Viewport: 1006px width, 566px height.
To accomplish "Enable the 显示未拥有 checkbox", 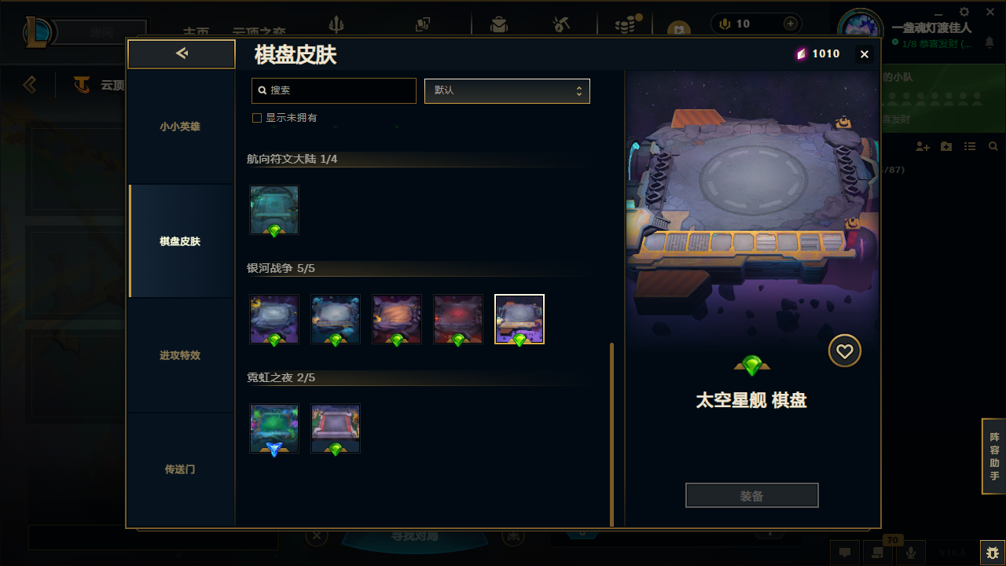I will pos(256,118).
